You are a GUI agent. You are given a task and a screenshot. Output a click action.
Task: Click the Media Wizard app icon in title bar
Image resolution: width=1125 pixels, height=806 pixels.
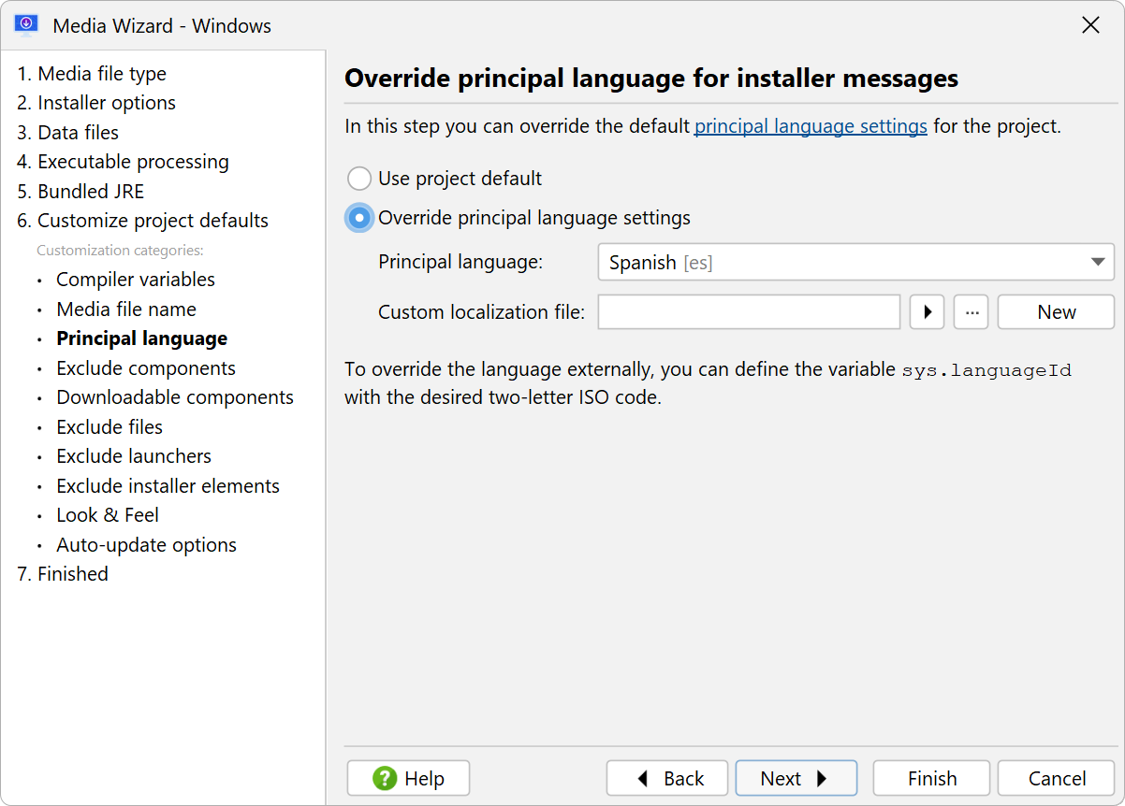pos(26,25)
